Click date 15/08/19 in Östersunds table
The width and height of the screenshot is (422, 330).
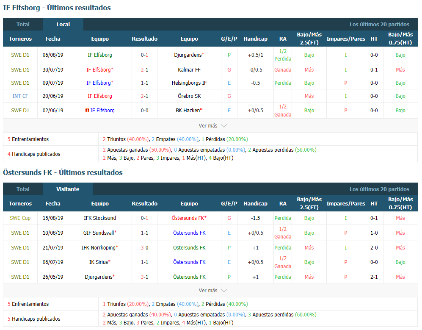53,218
